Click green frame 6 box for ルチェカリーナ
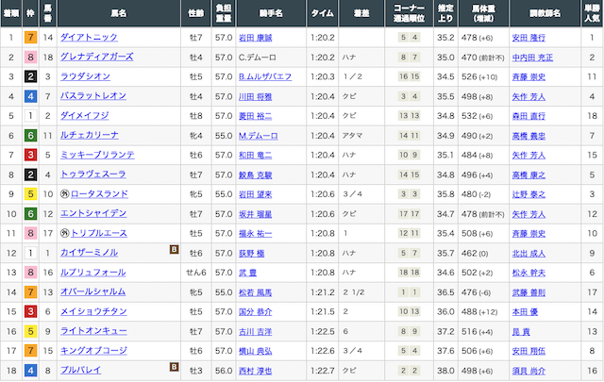The height and width of the screenshot is (382, 604). (x=30, y=135)
